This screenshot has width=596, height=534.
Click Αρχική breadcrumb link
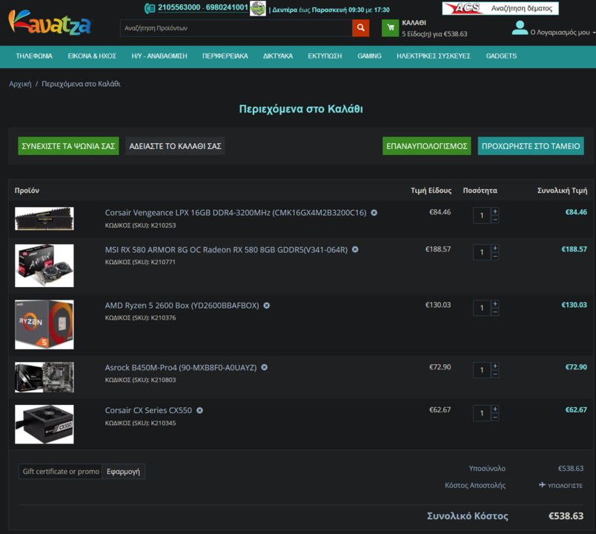pos(20,84)
